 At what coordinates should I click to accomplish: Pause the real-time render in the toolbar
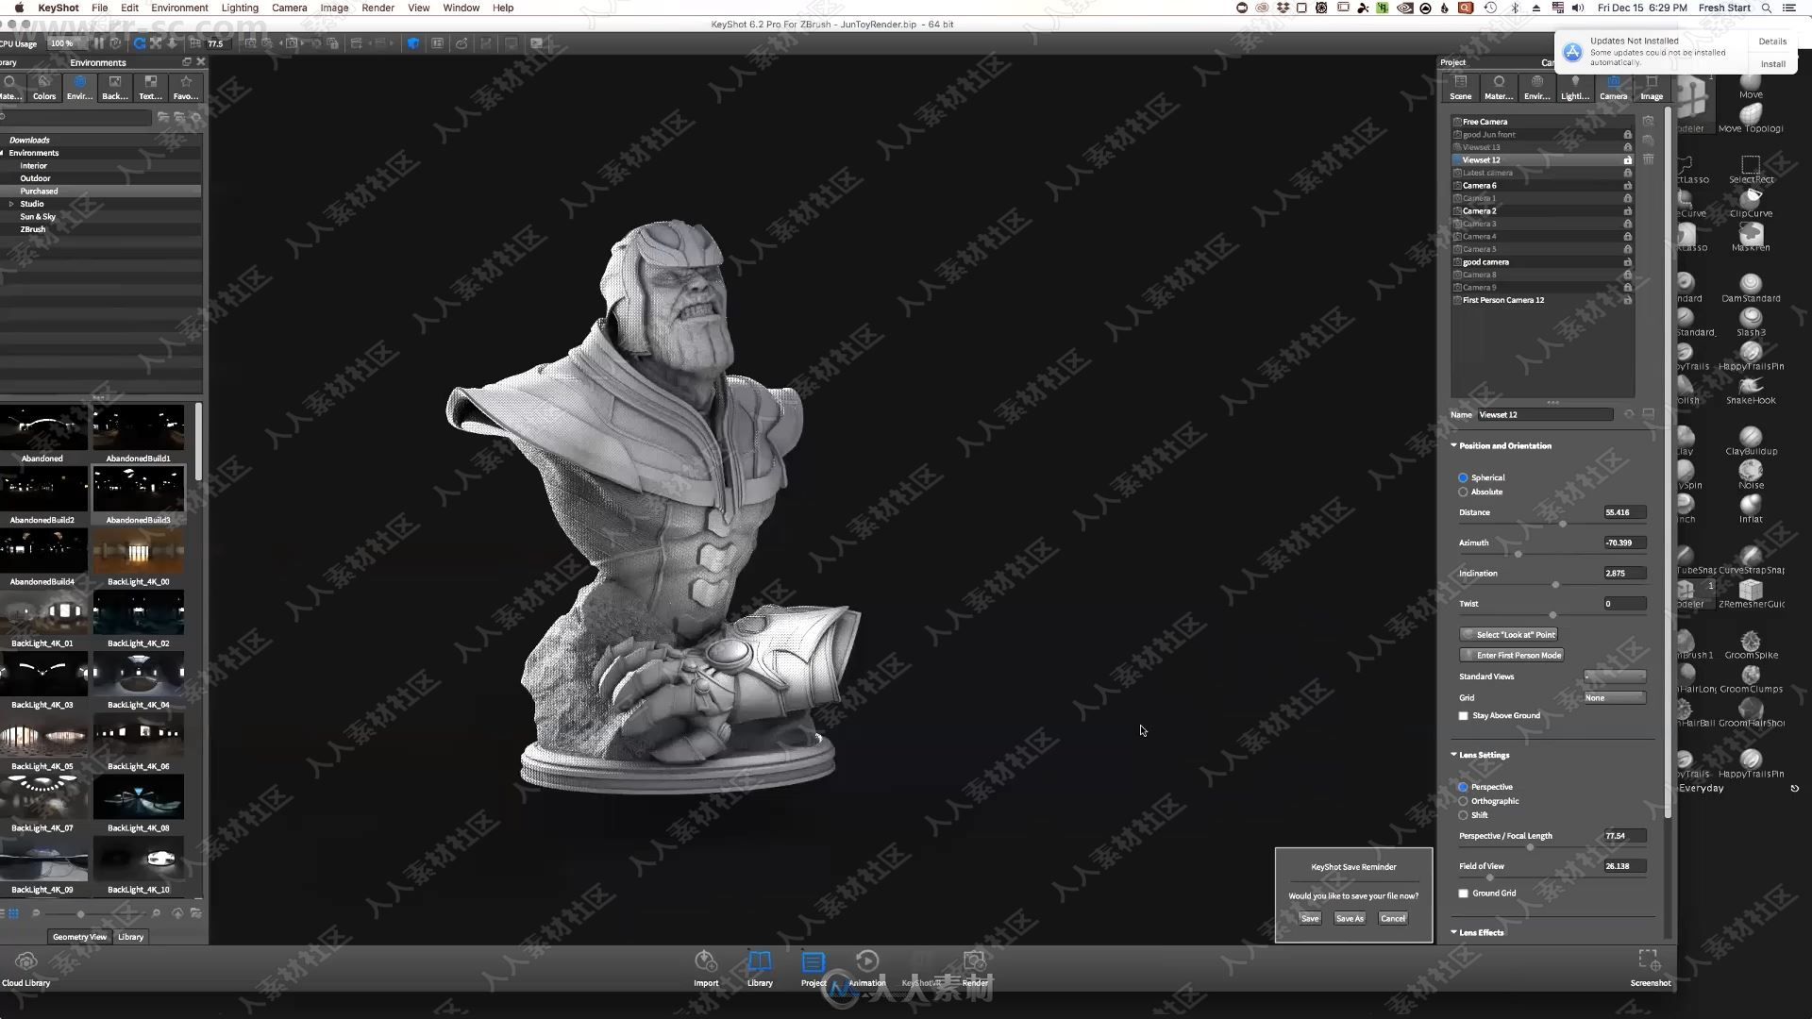pos(99,43)
